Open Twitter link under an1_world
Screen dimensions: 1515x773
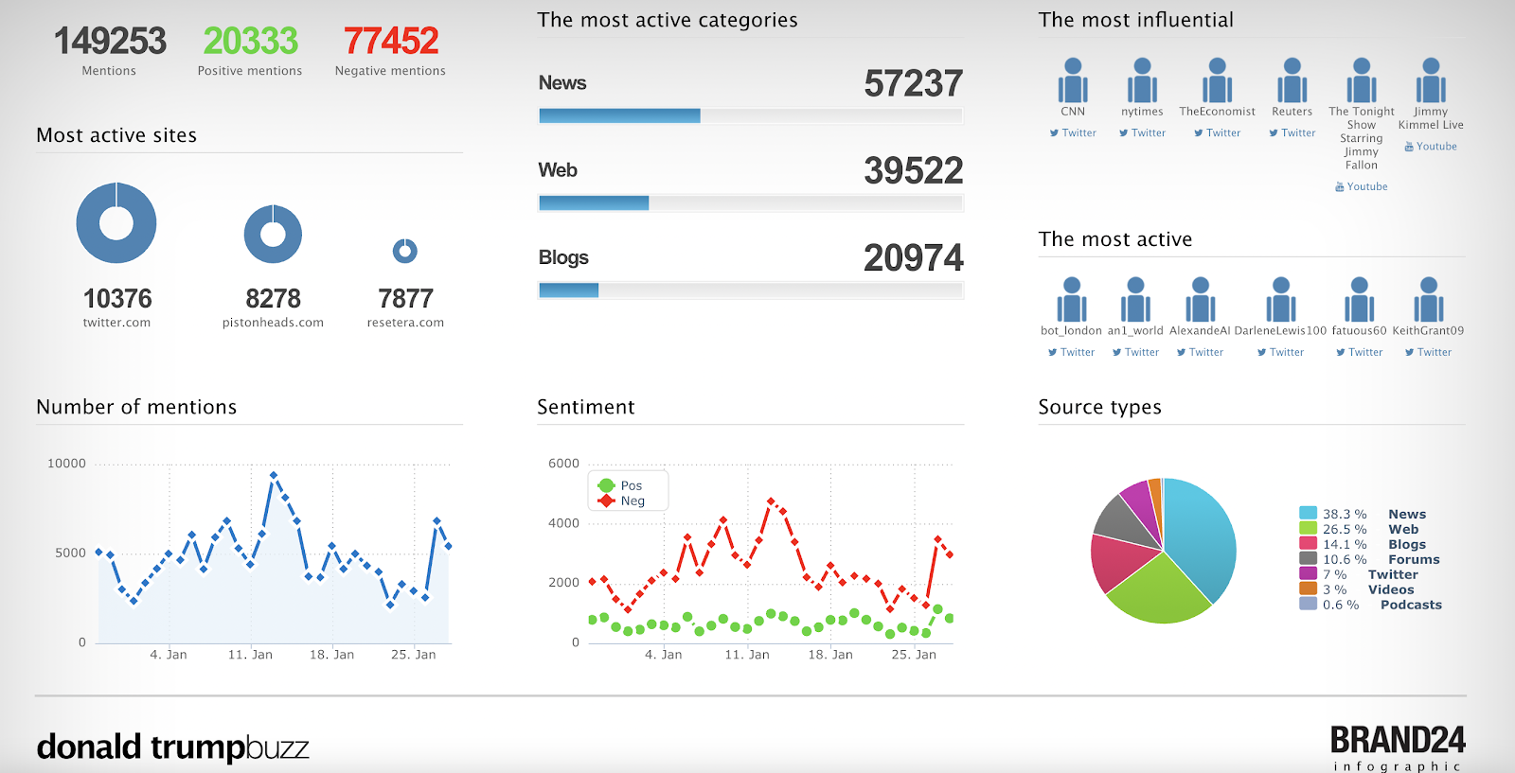[x=1135, y=353]
